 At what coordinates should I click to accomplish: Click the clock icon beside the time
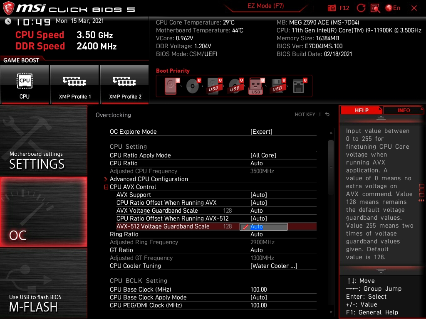(8, 22)
